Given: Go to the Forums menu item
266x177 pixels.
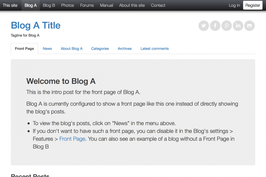Looking at the screenshot, I should [x=87, y=5].
